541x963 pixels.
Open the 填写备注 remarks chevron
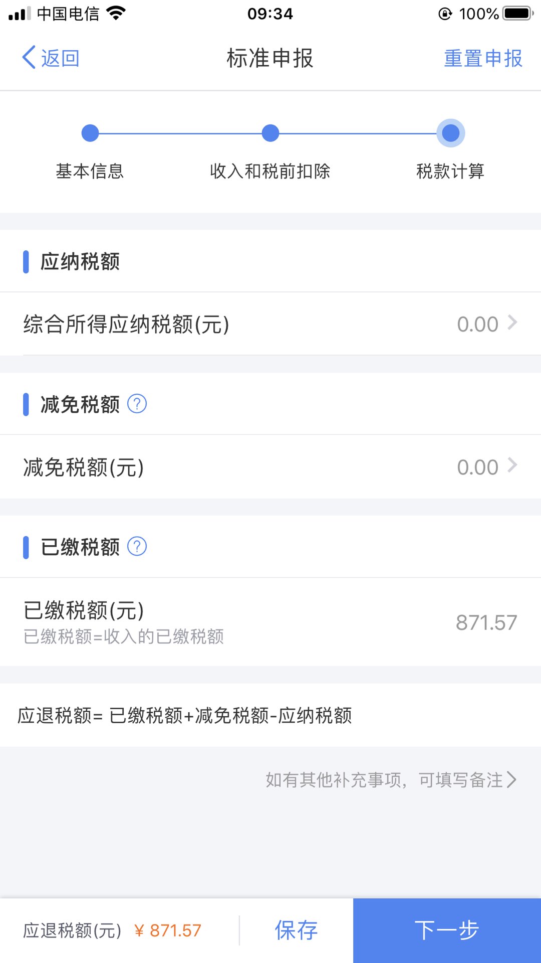click(511, 780)
